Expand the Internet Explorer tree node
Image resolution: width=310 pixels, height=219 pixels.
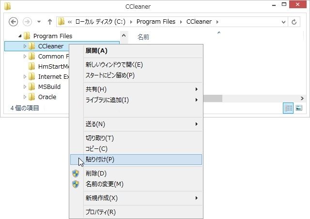tap(25, 76)
